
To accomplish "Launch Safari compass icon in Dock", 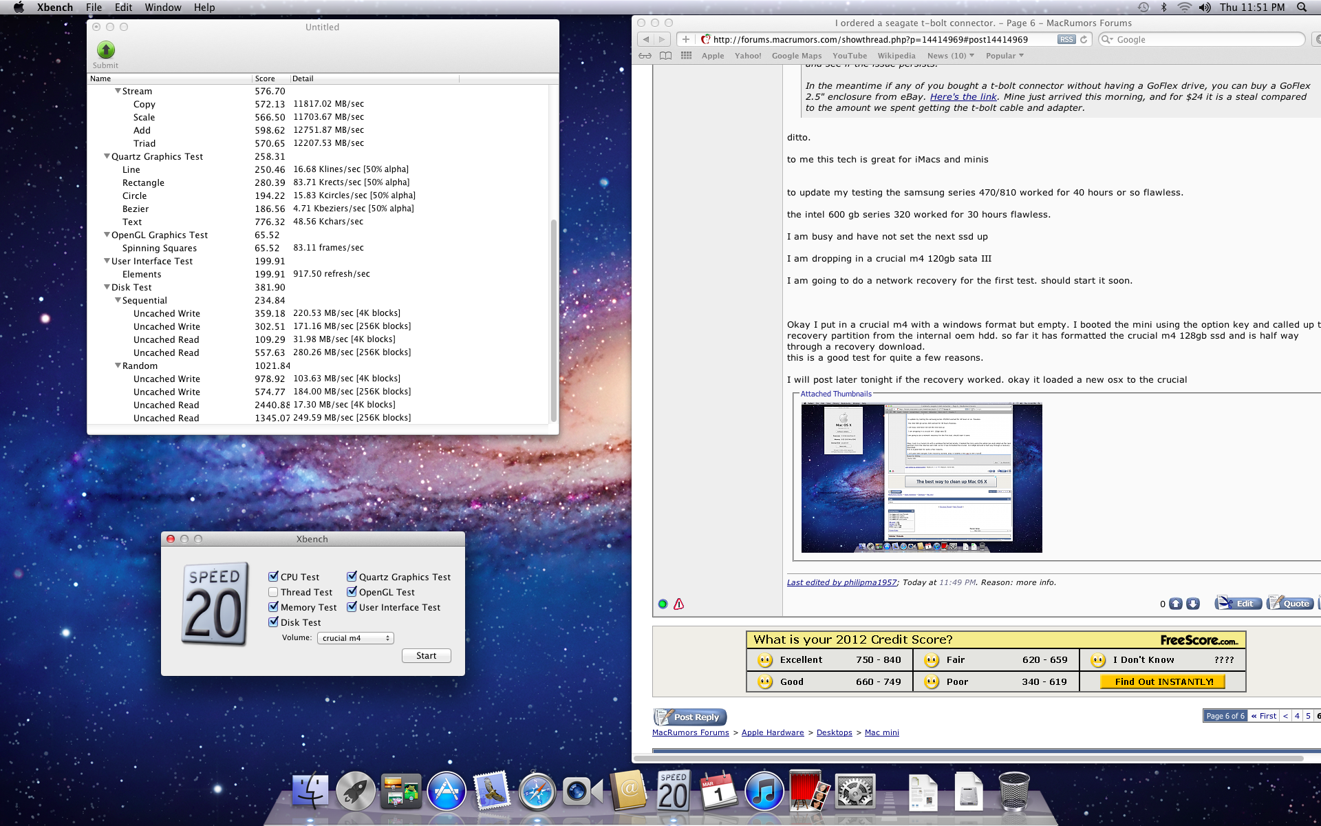I will (537, 791).
